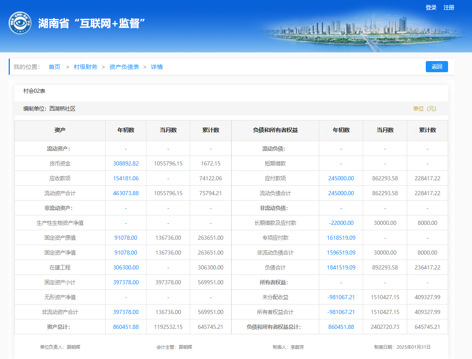Click 长期借款及应付款 value -22000.00
Screen dimensions: 472x359
click(x=341, y=223)
